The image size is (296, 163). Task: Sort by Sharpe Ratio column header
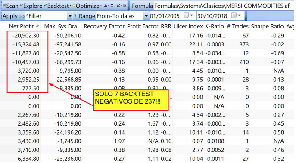point(267,26)
